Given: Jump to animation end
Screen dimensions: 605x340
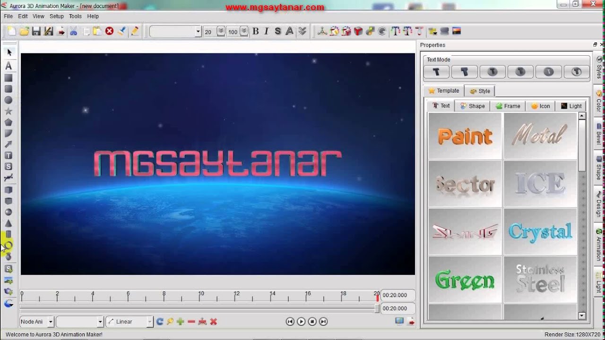Looking at the screenshot, I should click(323, 322).
